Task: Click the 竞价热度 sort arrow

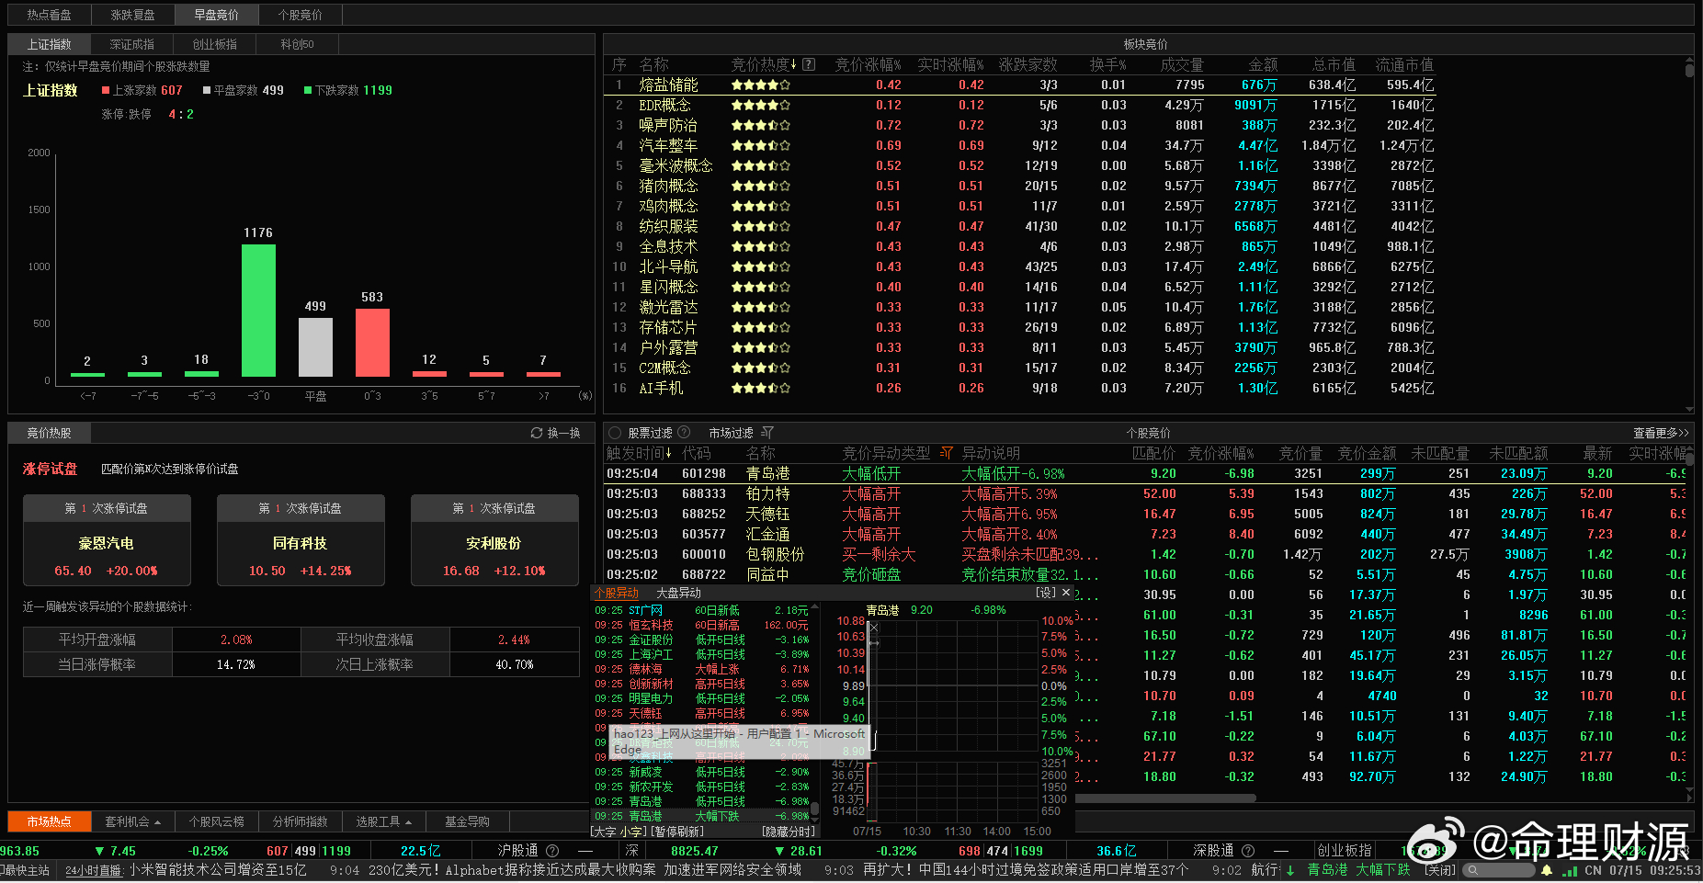Action: point(794,64)
